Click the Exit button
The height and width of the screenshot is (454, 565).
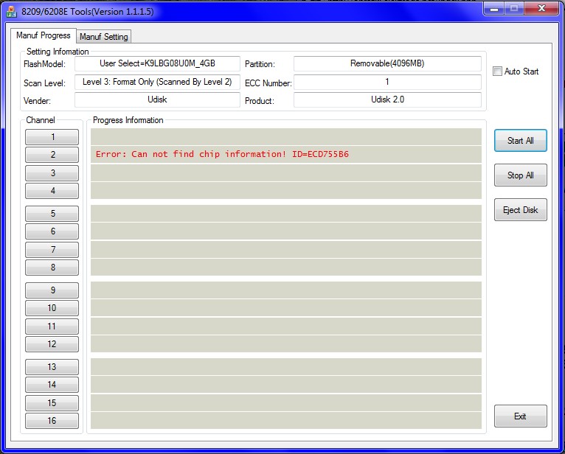pyautogui.click(x=520, y=416)
